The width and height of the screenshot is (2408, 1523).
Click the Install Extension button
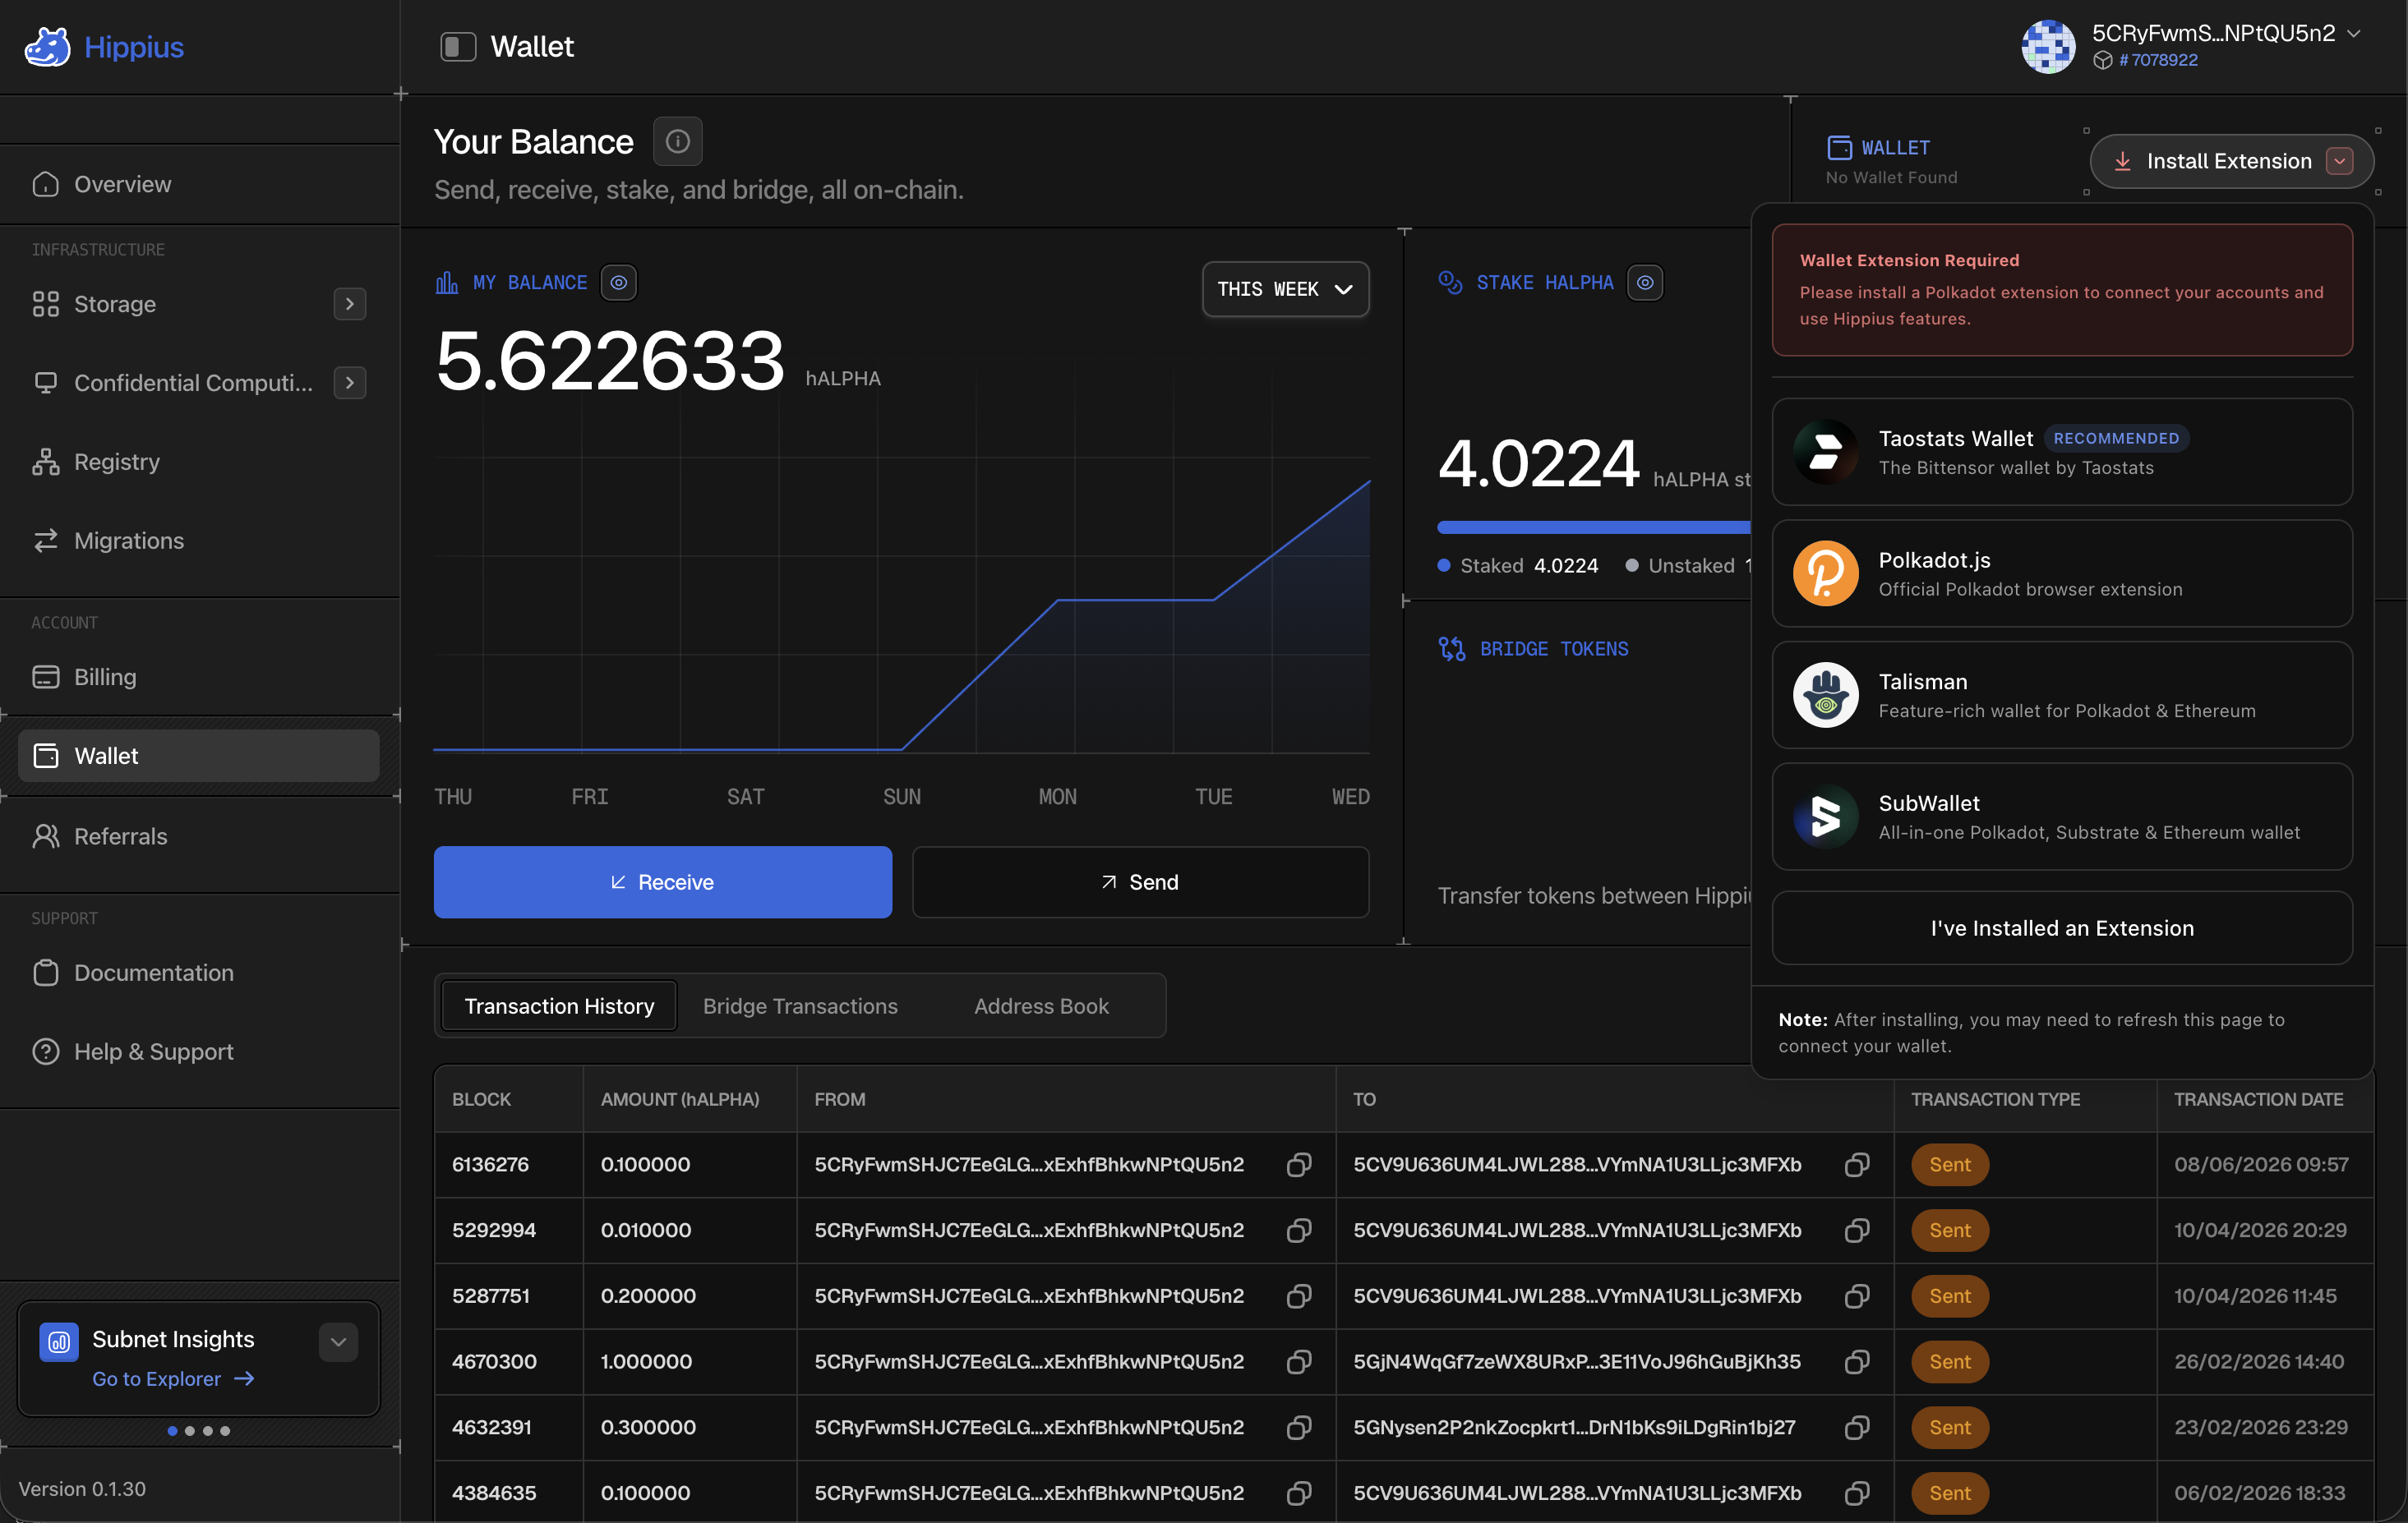click(x=2231, y=161)
